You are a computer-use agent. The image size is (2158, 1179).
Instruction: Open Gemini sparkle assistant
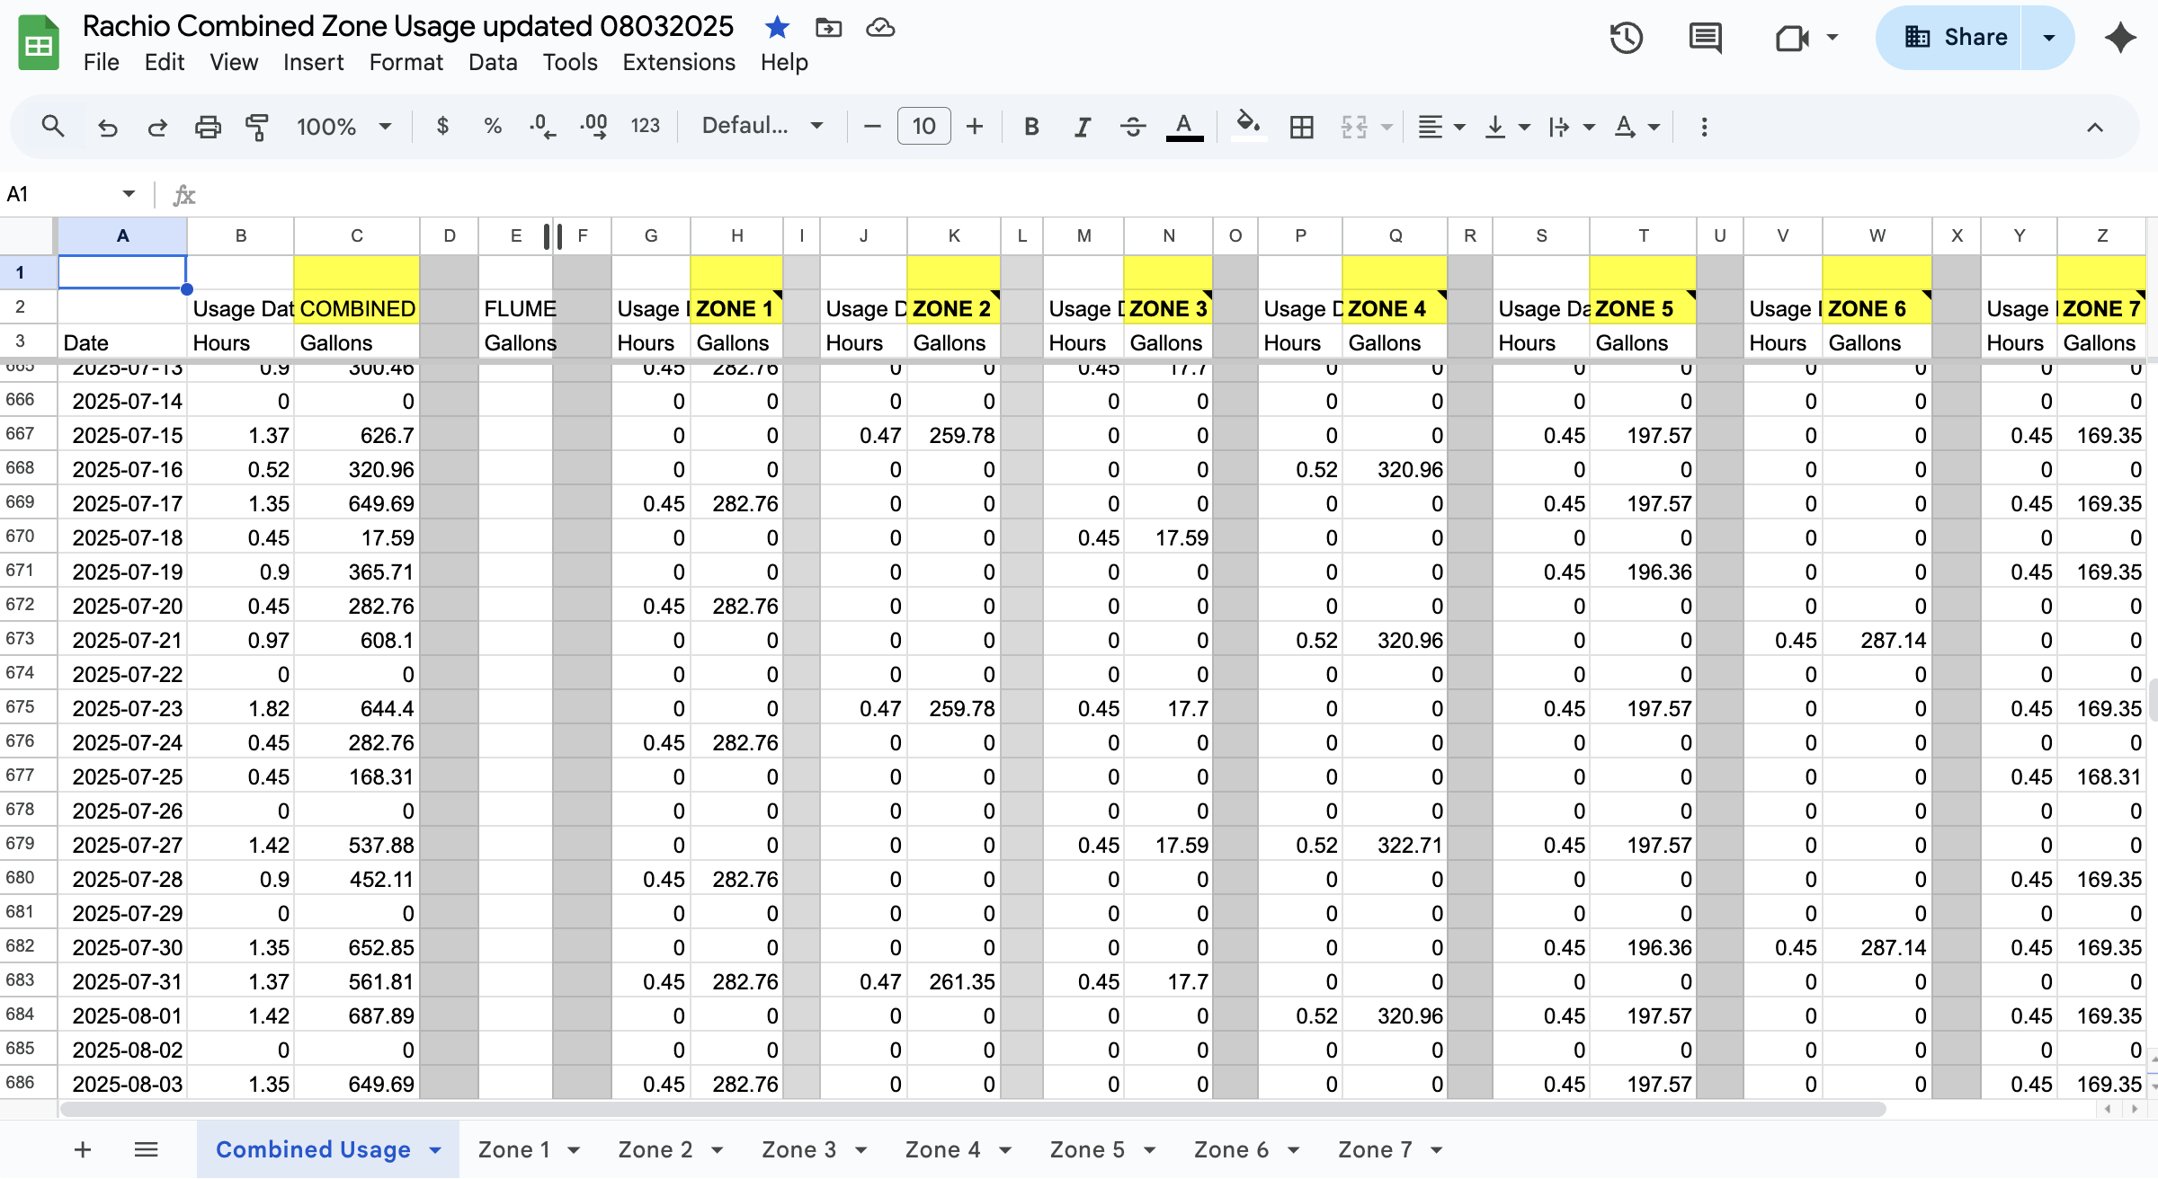[2120, 38]
